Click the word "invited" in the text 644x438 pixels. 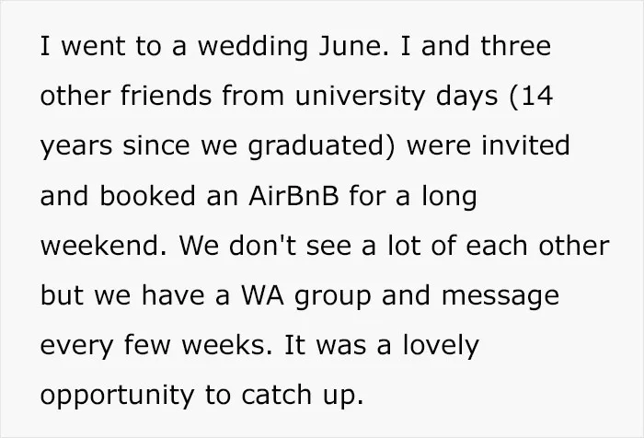[525, 145]
